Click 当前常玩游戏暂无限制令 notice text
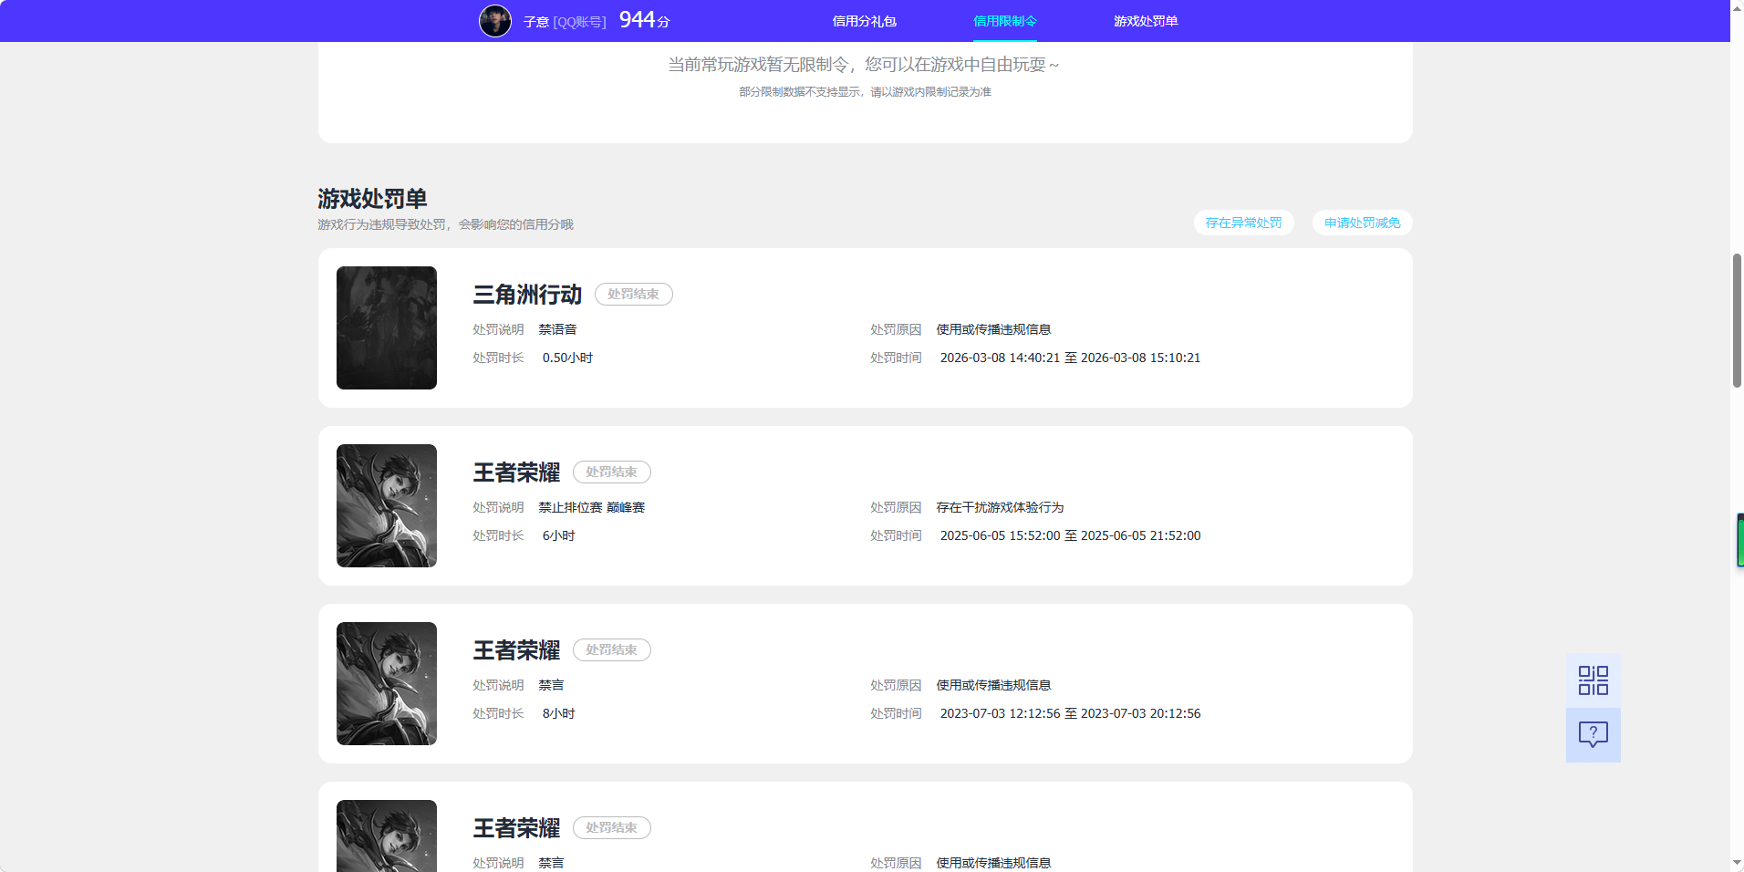 (863, 65)
